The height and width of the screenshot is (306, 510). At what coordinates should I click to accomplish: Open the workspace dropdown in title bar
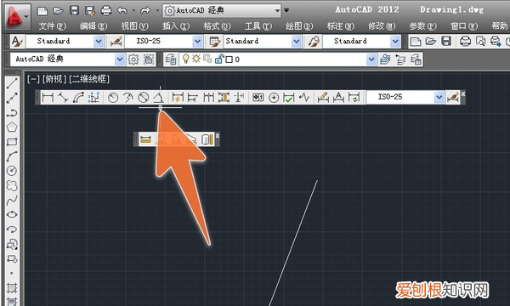pyautogui.click(x=277, y=10)
